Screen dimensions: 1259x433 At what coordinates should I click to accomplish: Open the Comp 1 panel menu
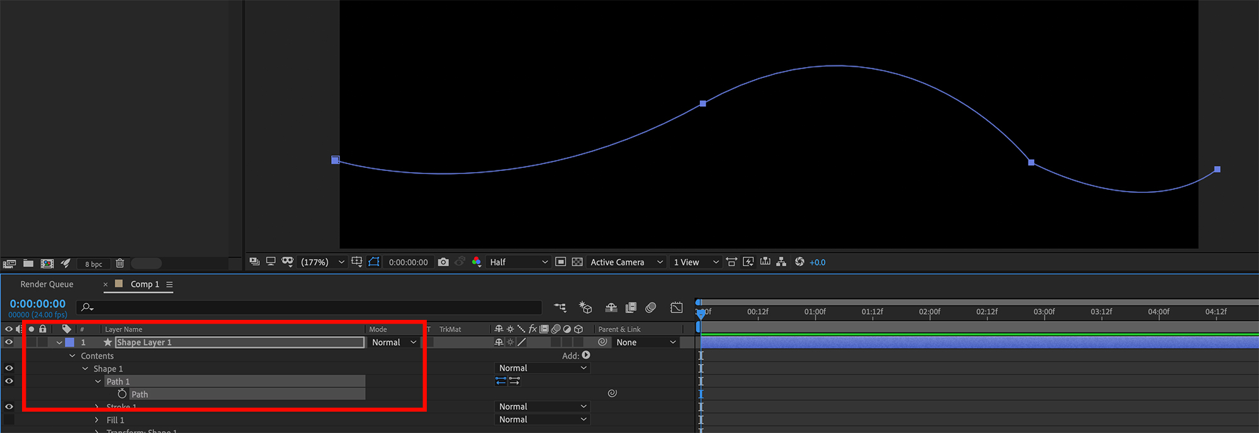click(169, 284)
